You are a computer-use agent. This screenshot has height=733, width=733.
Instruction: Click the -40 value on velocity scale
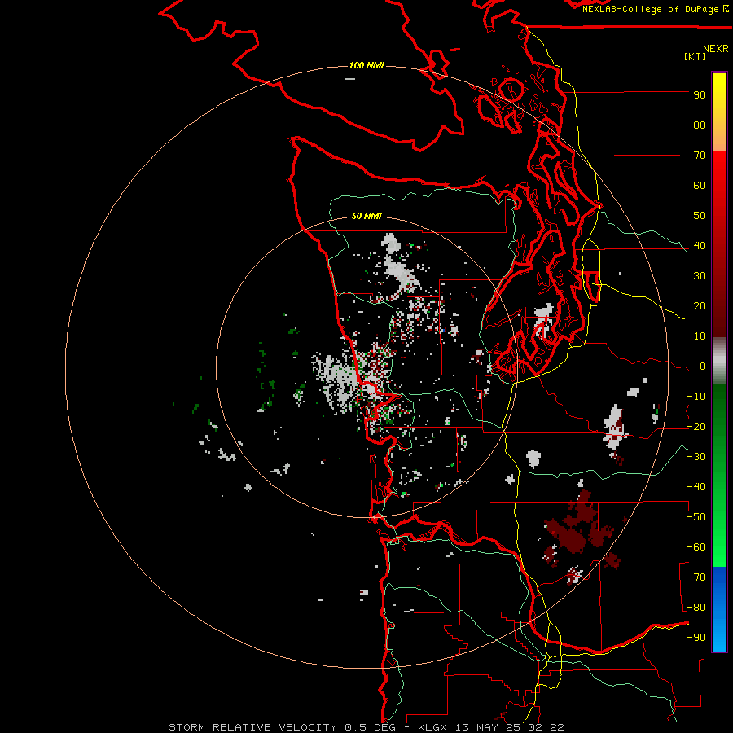point(696,487)
